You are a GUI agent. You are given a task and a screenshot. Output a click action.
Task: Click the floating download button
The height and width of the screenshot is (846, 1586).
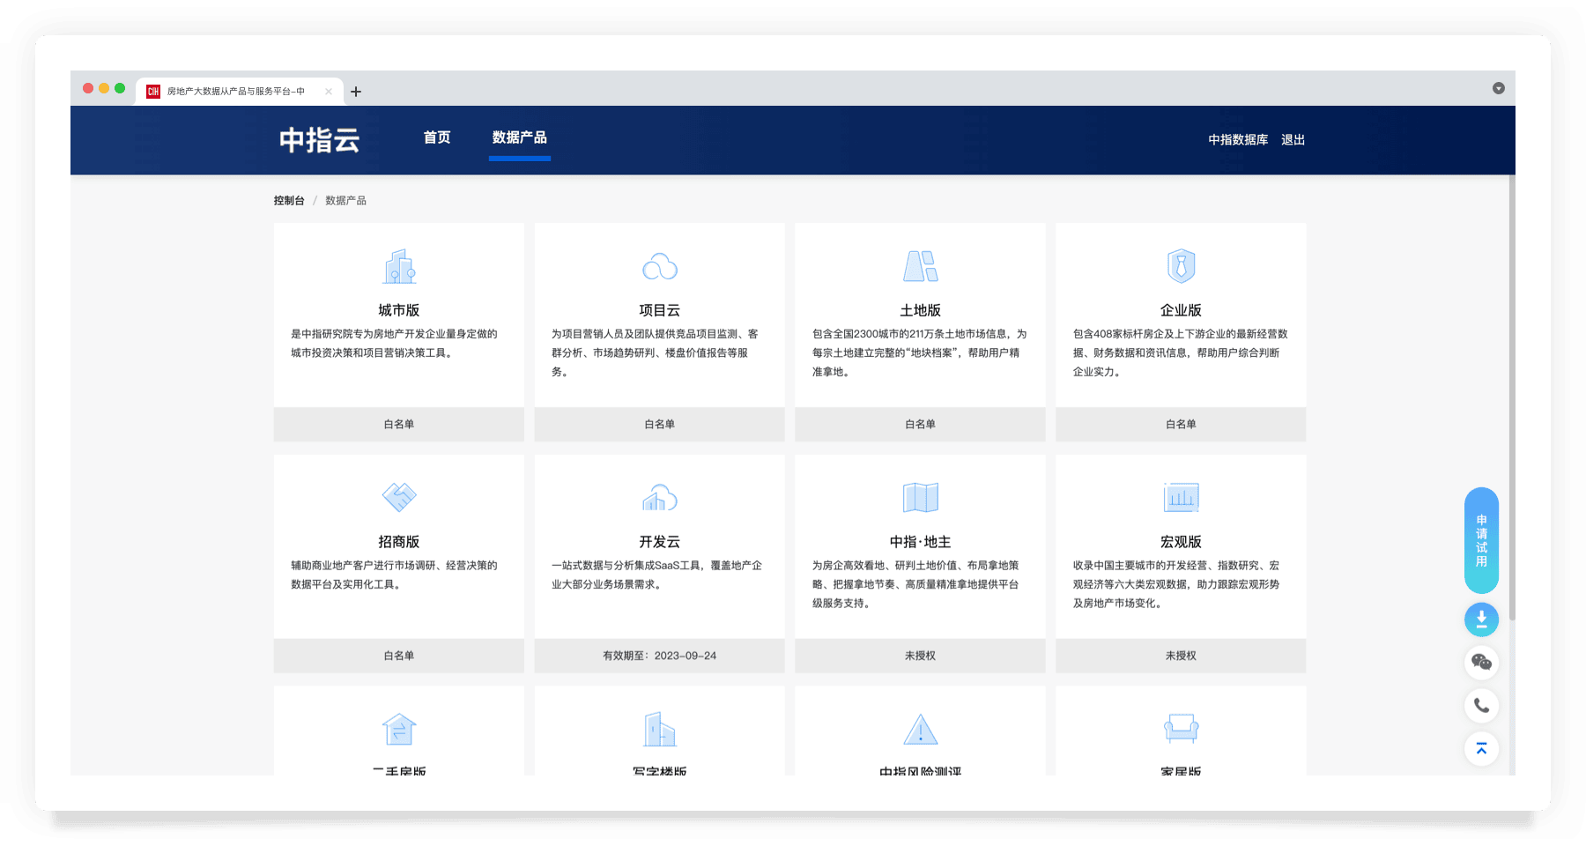point(1481,620)
